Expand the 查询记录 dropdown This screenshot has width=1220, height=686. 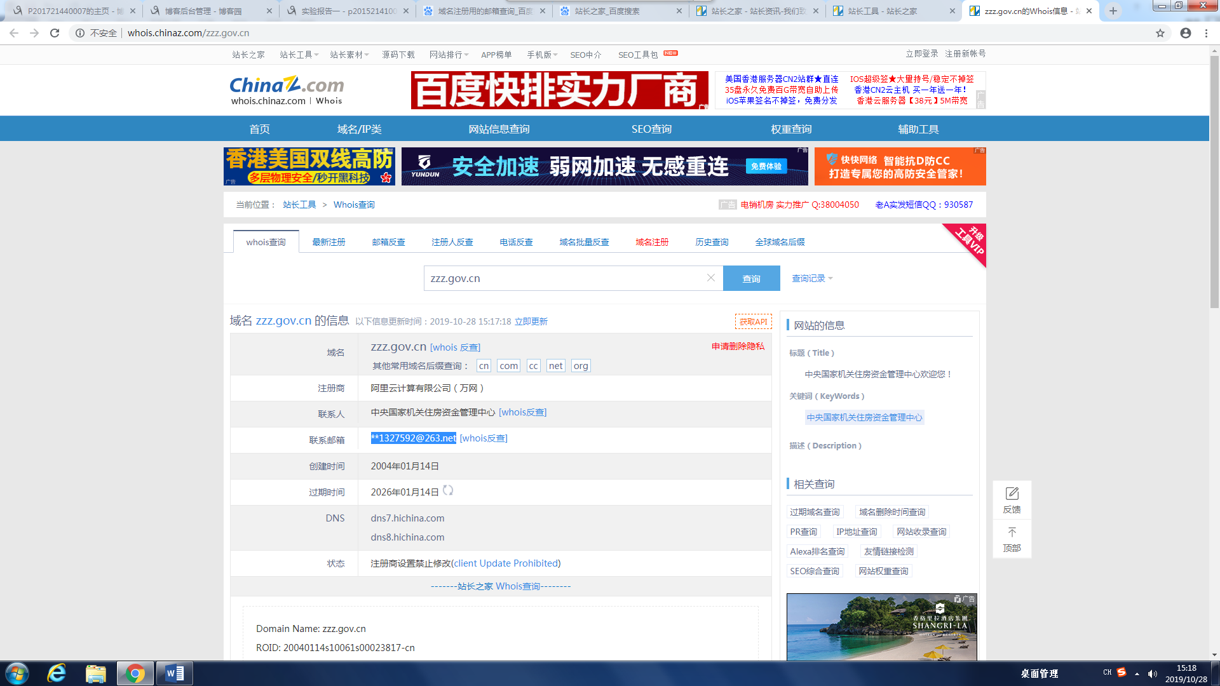pyautogui.click(x=812, y=278)
